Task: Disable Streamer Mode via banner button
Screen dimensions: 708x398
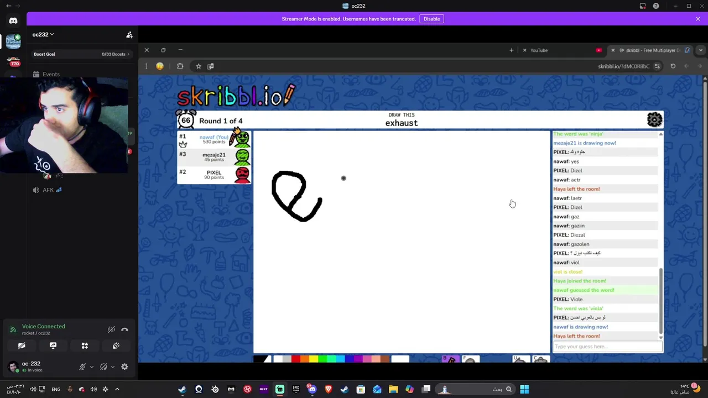Action: [431, 19]
